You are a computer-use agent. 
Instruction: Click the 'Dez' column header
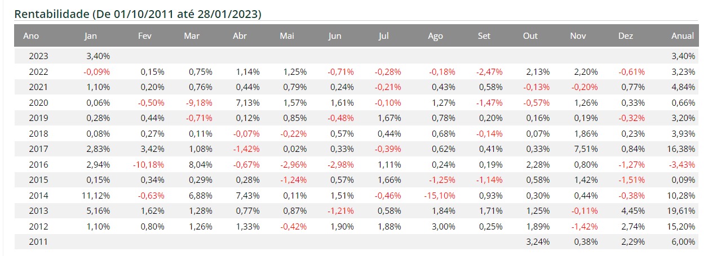tap(625, 36)
